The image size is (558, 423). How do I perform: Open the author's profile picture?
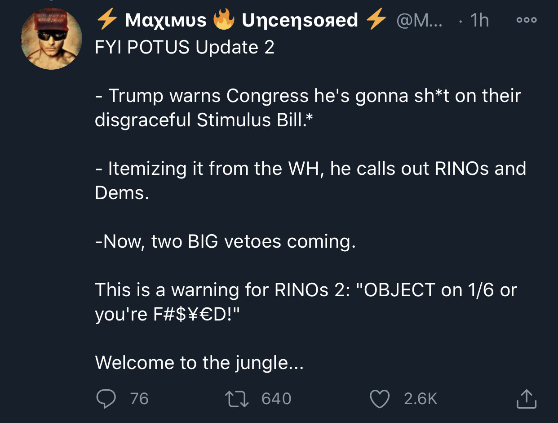coord(51,39)
